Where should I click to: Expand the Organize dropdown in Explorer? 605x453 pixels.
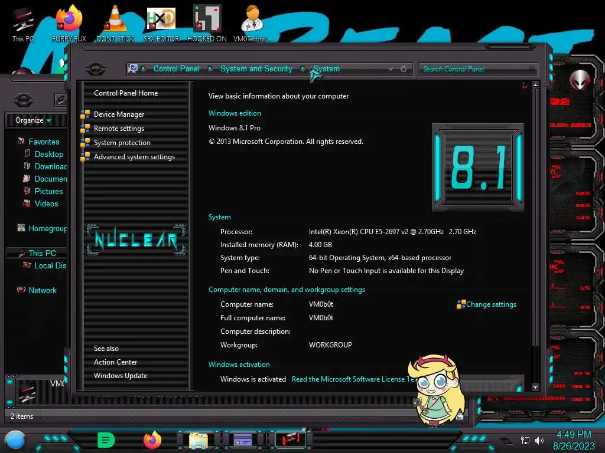pyautogui.click(x=33, y=120)
